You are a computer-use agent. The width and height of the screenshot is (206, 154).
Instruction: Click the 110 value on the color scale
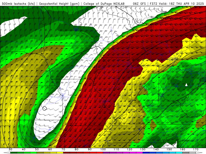(116, 149)
